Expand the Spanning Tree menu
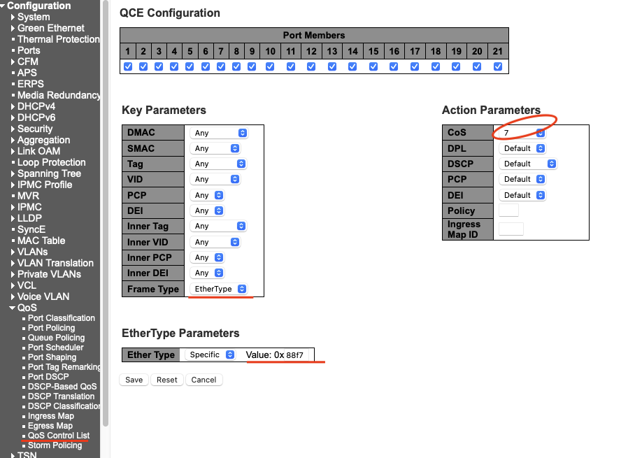Viewport: 635px width, 458px height. click(13, 173)
